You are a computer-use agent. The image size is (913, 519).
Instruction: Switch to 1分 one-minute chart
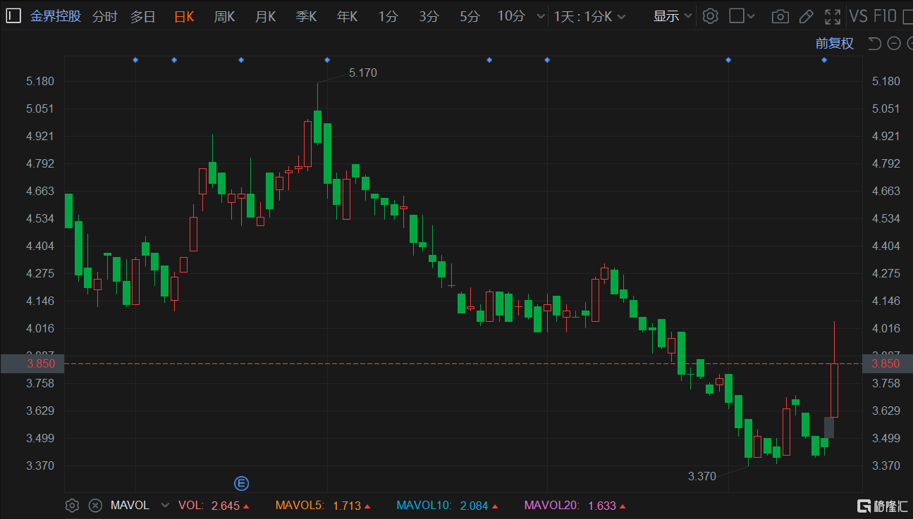point(388,16)
